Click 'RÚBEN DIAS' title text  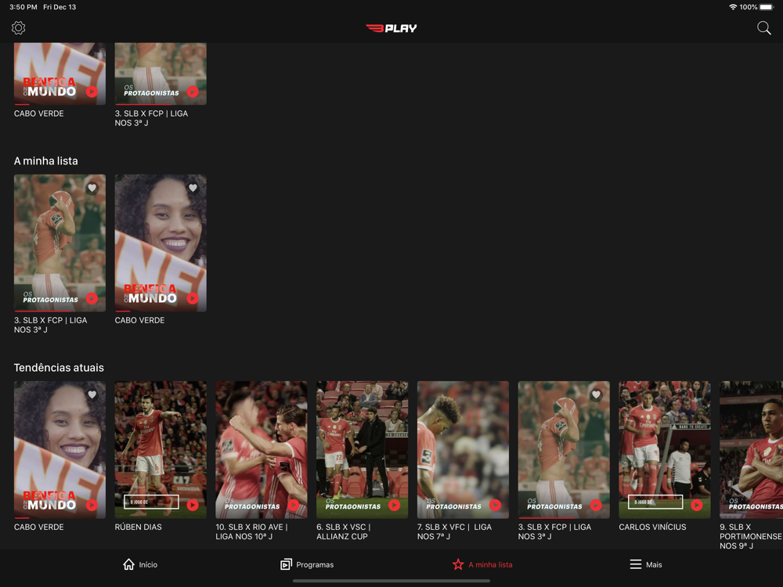click(x=139, y=527)
